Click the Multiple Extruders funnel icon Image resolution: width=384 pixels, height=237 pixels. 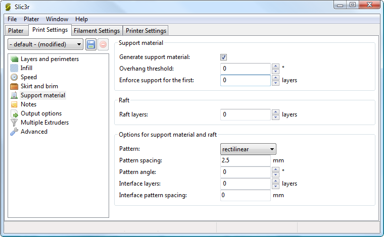coord(14,123)
